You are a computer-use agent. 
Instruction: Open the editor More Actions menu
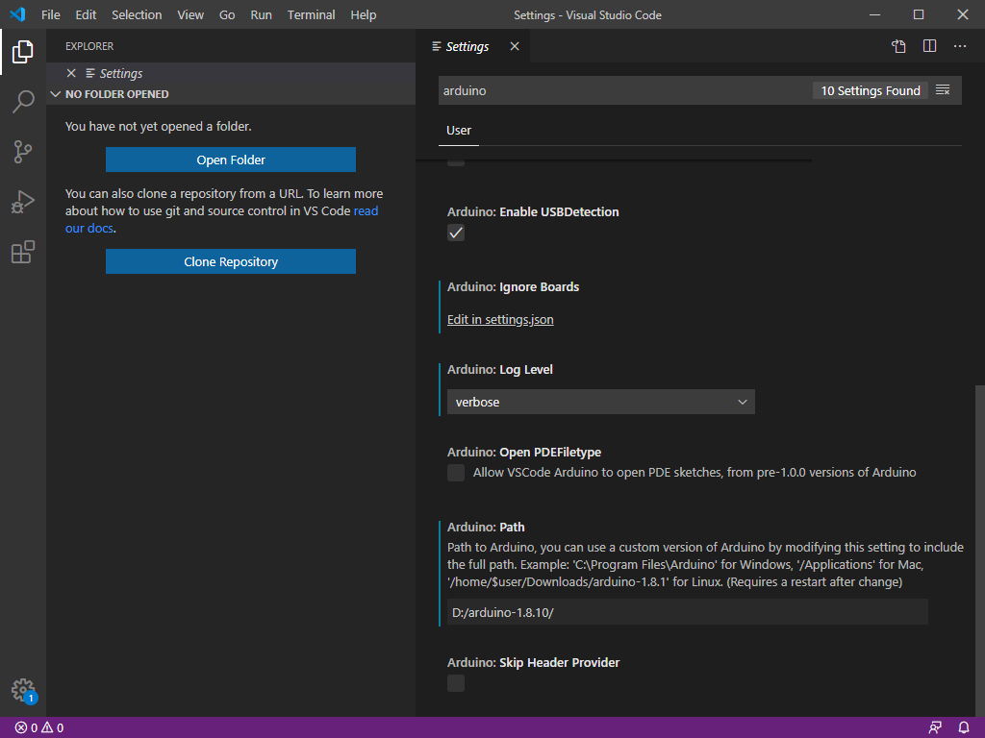click(x=960, y=46)
